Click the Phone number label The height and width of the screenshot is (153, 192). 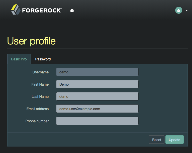(37, 121)
